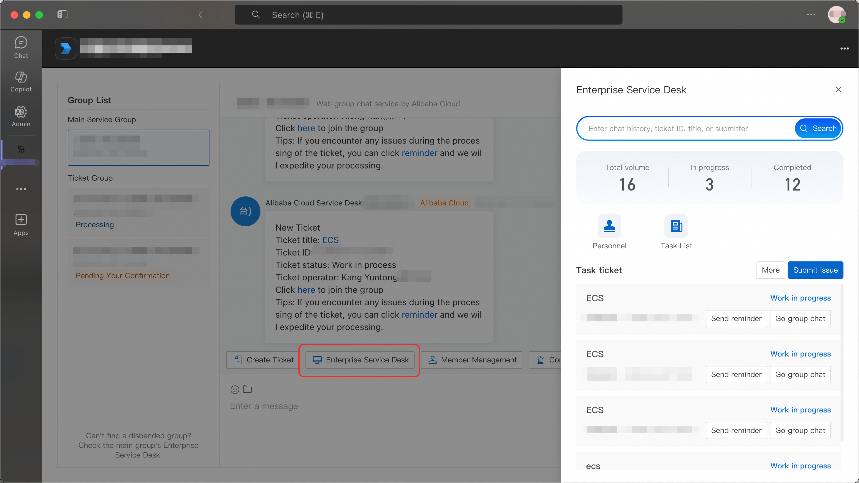
Task: Click the Submit issue button
Action: 815,270
